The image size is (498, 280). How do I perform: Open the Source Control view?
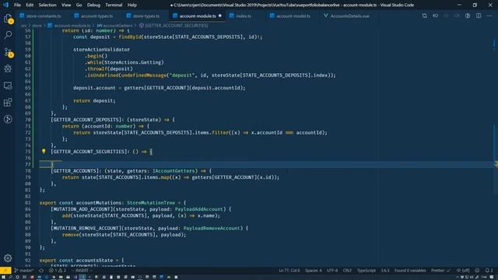[8, 52]
